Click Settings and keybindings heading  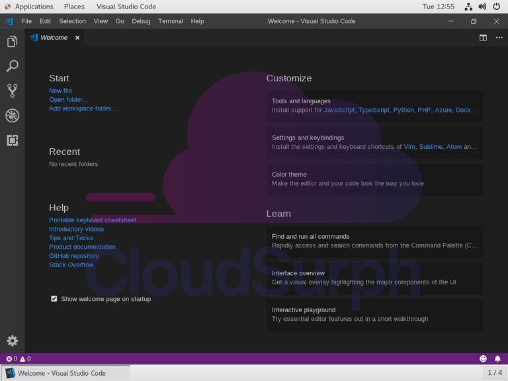pos(308,138)
